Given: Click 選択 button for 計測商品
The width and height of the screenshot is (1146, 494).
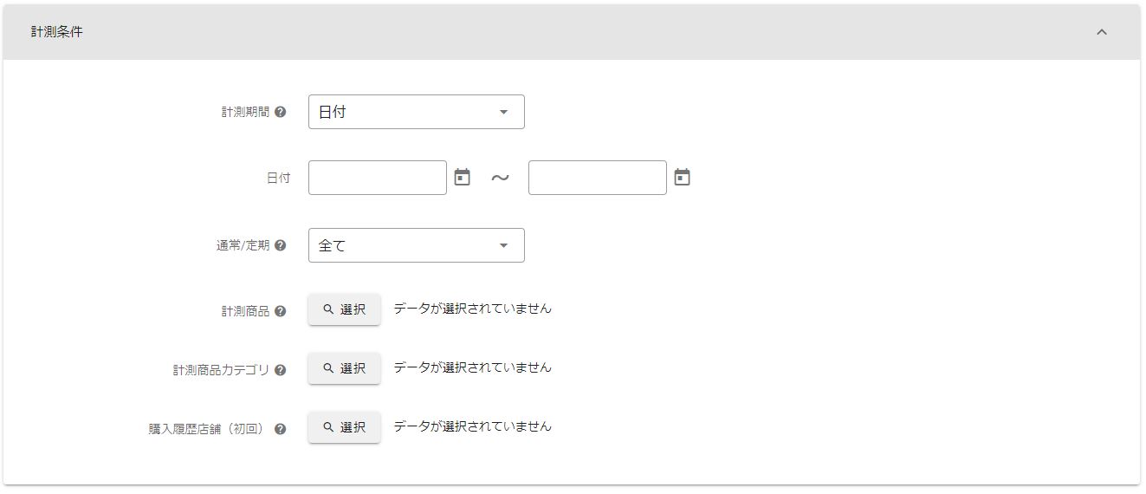Looking at the screenshot, I should pyautogui.click(x=344, y=309).
